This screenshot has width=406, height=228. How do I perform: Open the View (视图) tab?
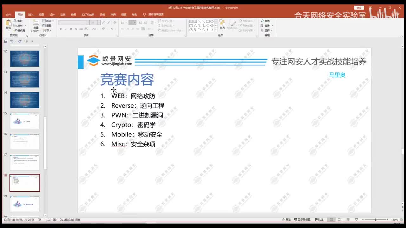[x=124, y=15]
